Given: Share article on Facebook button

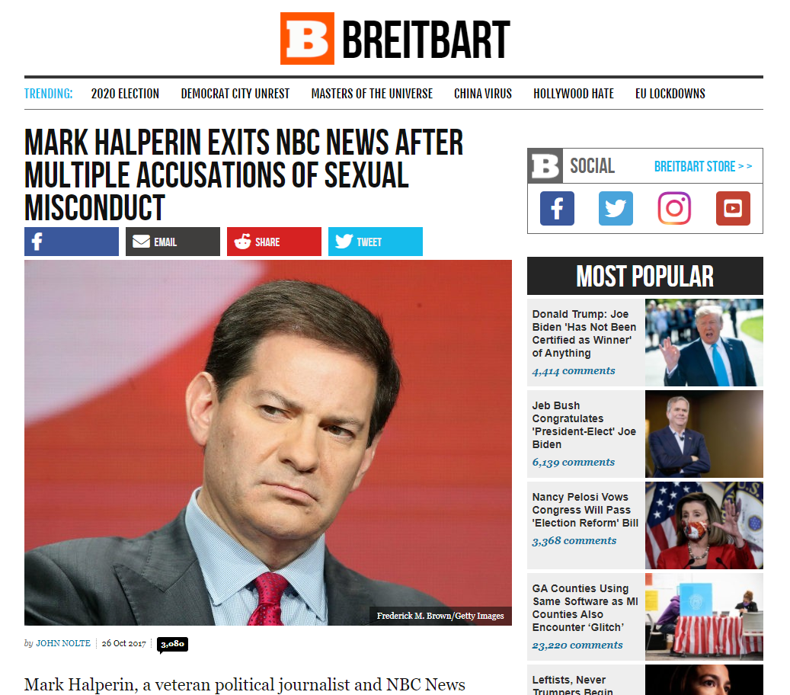Looking at the screenshot, I should [x=72, y=242].
